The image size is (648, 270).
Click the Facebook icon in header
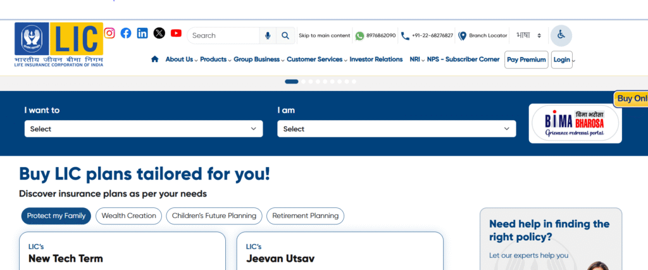[126, 34]
